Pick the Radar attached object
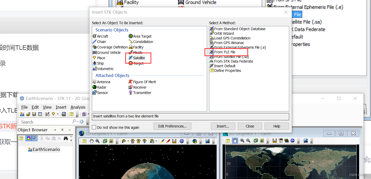This screenshot has height=179, width=371. click(x=99, y=87)
